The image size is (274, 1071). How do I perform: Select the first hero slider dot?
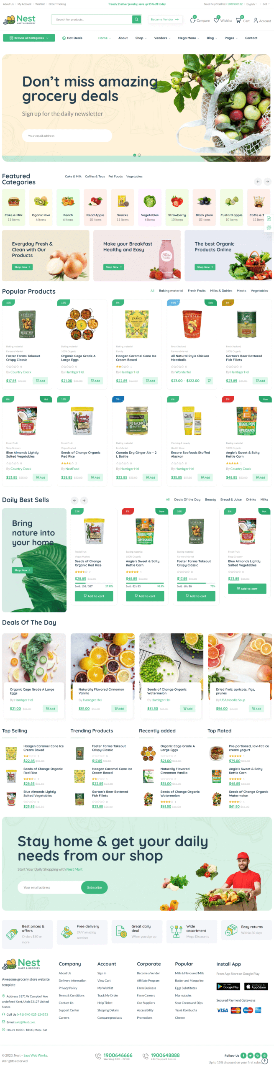click(134, 155)
